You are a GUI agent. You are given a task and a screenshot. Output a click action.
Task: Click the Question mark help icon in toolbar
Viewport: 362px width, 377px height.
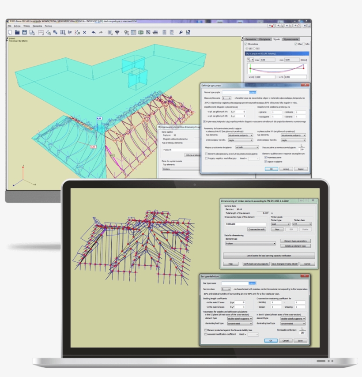pyautogui.click(x=188, y=32)
